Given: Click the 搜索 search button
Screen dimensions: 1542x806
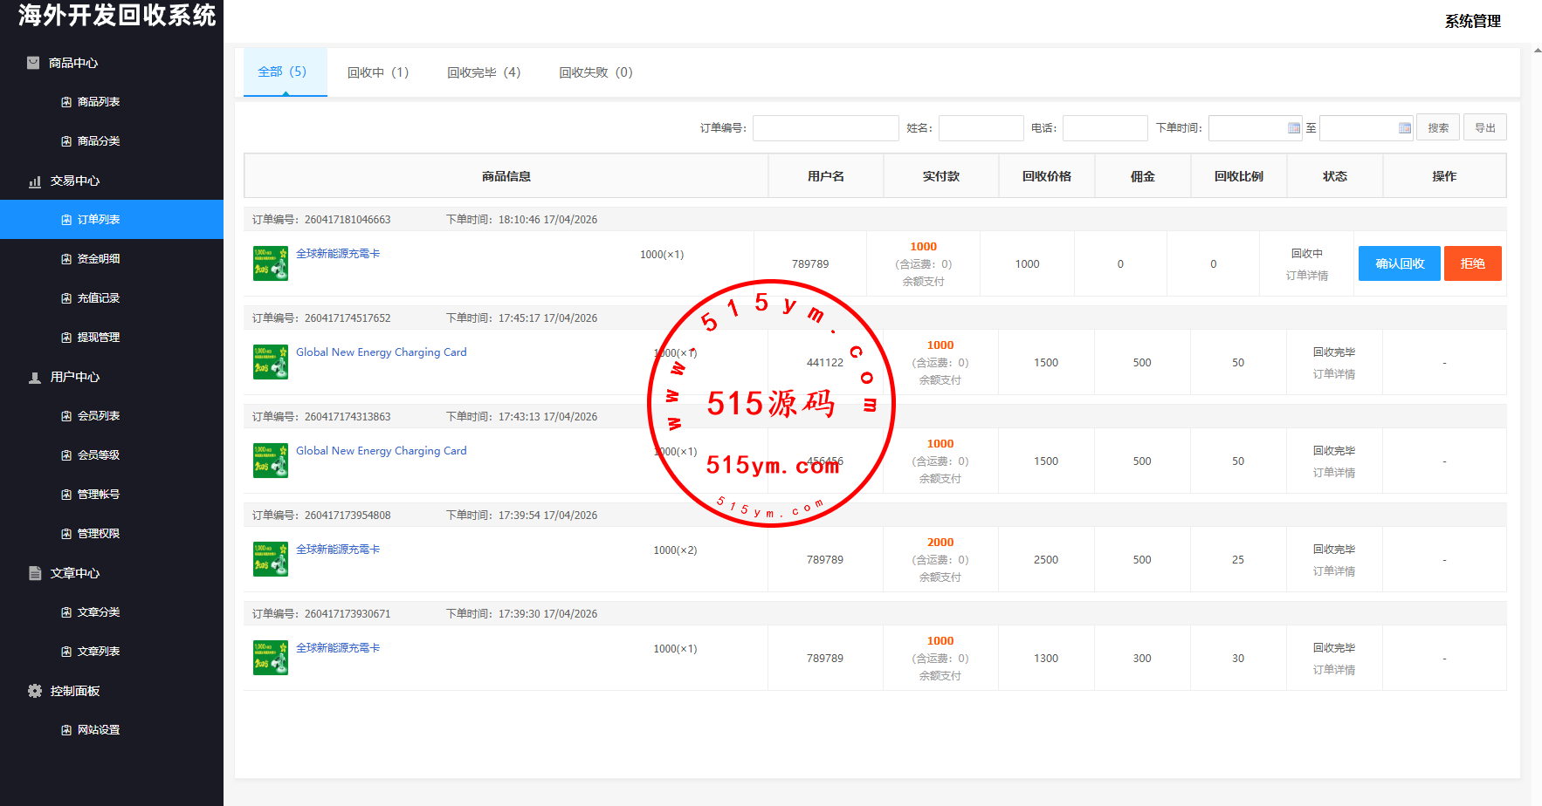Looking at the screenshot, I should pos(1437,128).
